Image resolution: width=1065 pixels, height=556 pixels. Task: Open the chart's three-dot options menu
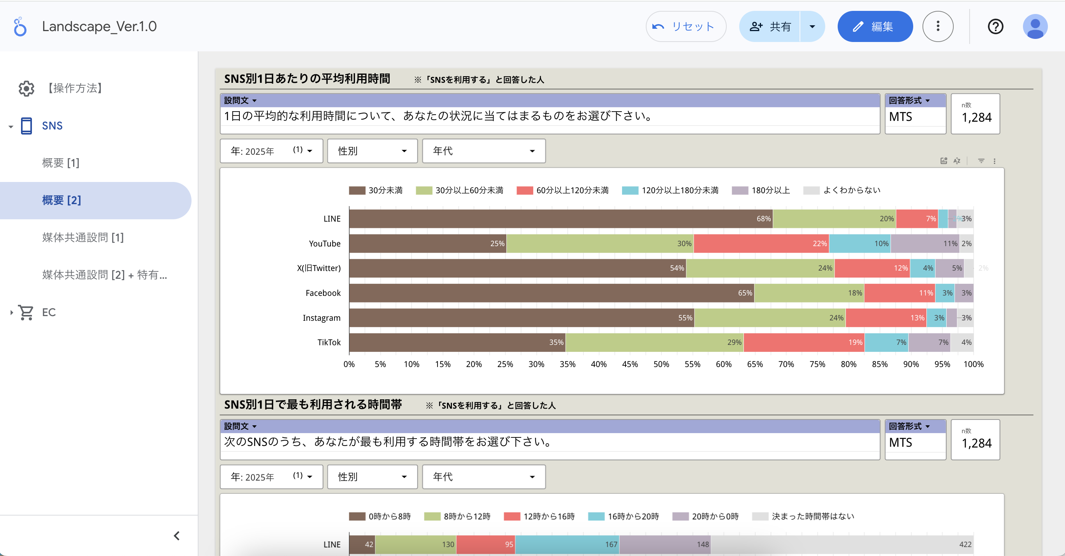(x=994, y=161)
